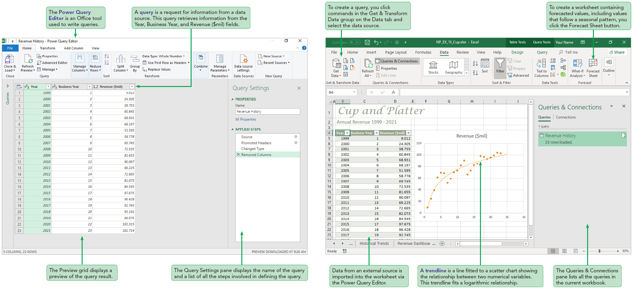633x289 pixels.
Task: Click the Combine queries icon
Action: (201, 58)
